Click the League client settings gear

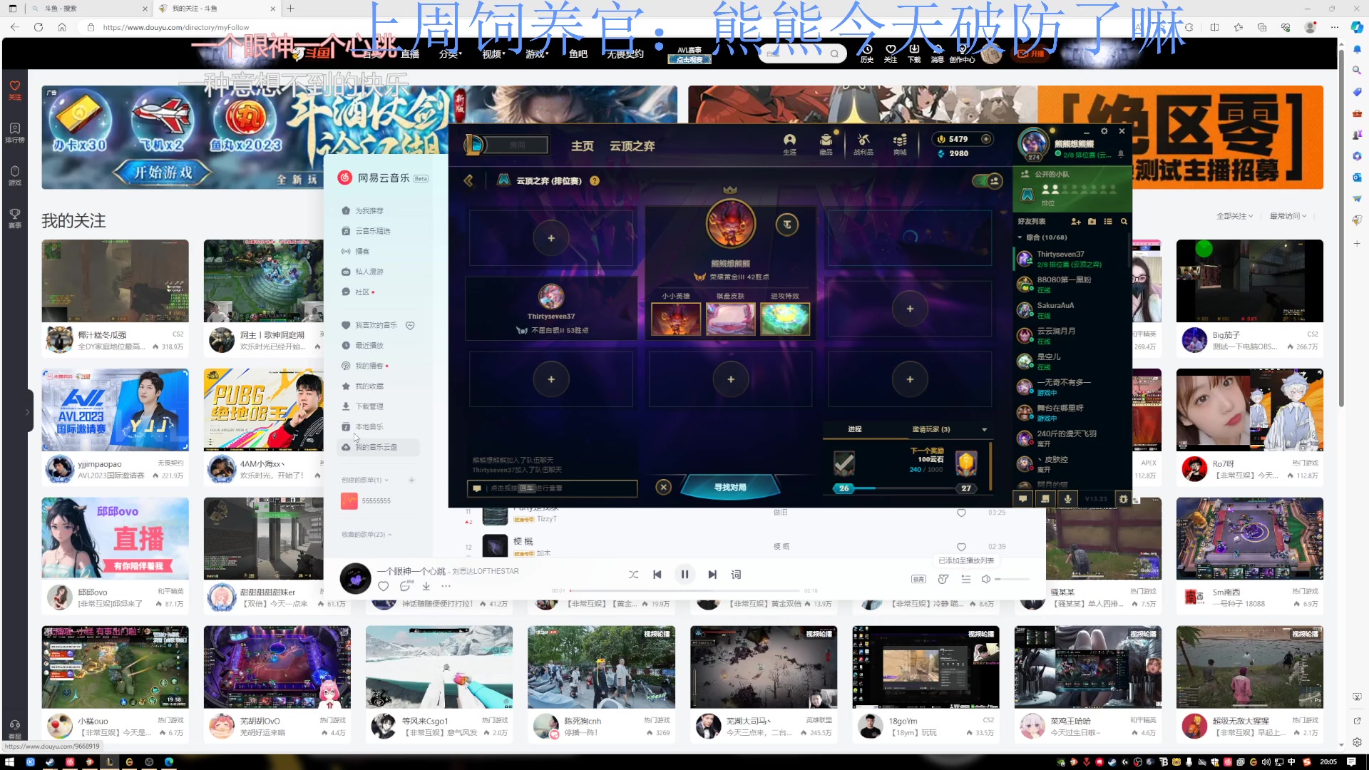pyautogui.click(x=1104, y=131)
